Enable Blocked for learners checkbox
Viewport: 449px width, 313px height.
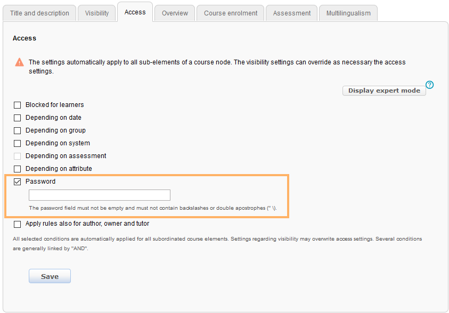coord(17,105)
